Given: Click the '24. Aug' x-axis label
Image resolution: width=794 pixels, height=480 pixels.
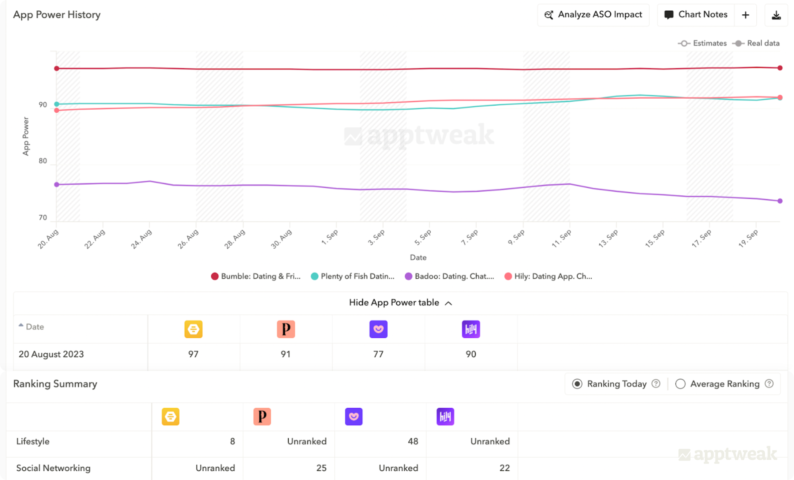Looking at the screenshot, I should 141,239.
